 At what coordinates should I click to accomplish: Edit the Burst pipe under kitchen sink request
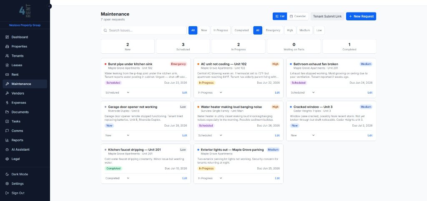(x=185, y=93)
